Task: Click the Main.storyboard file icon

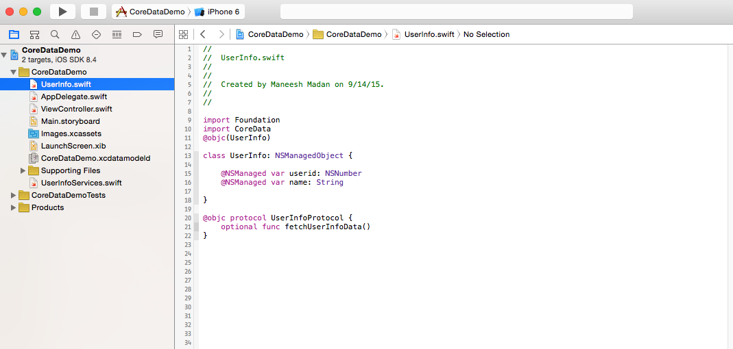Action: tap(33, 121)
